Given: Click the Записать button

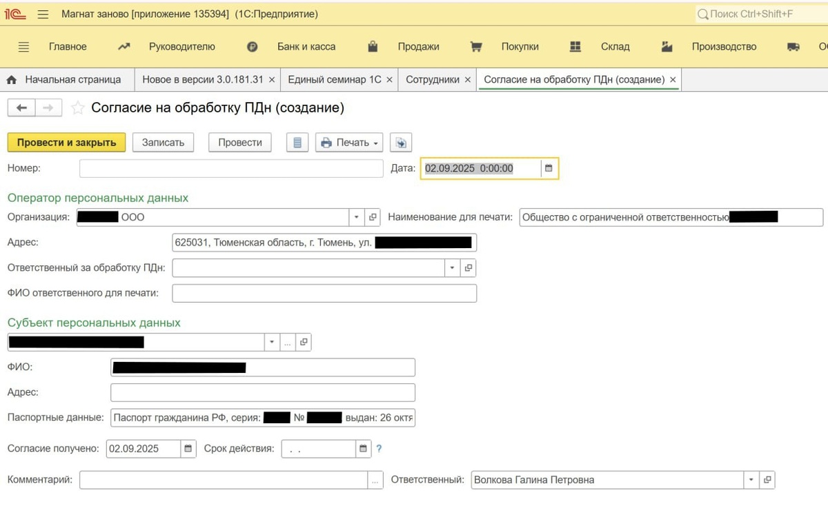Looking at the screenshot, I should pos(164,143).
